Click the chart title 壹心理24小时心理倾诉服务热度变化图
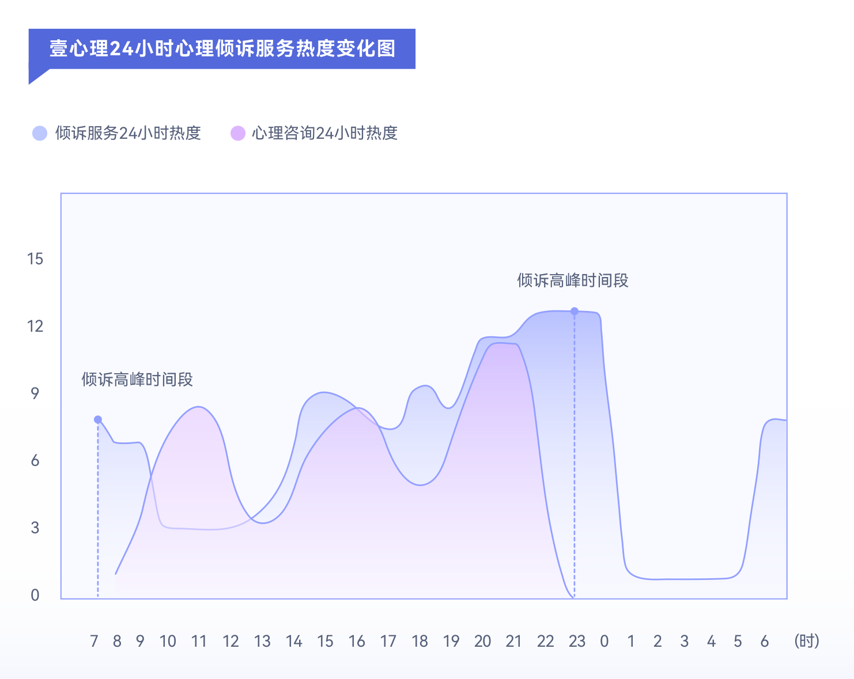The image size is (854, 679). 222,48
